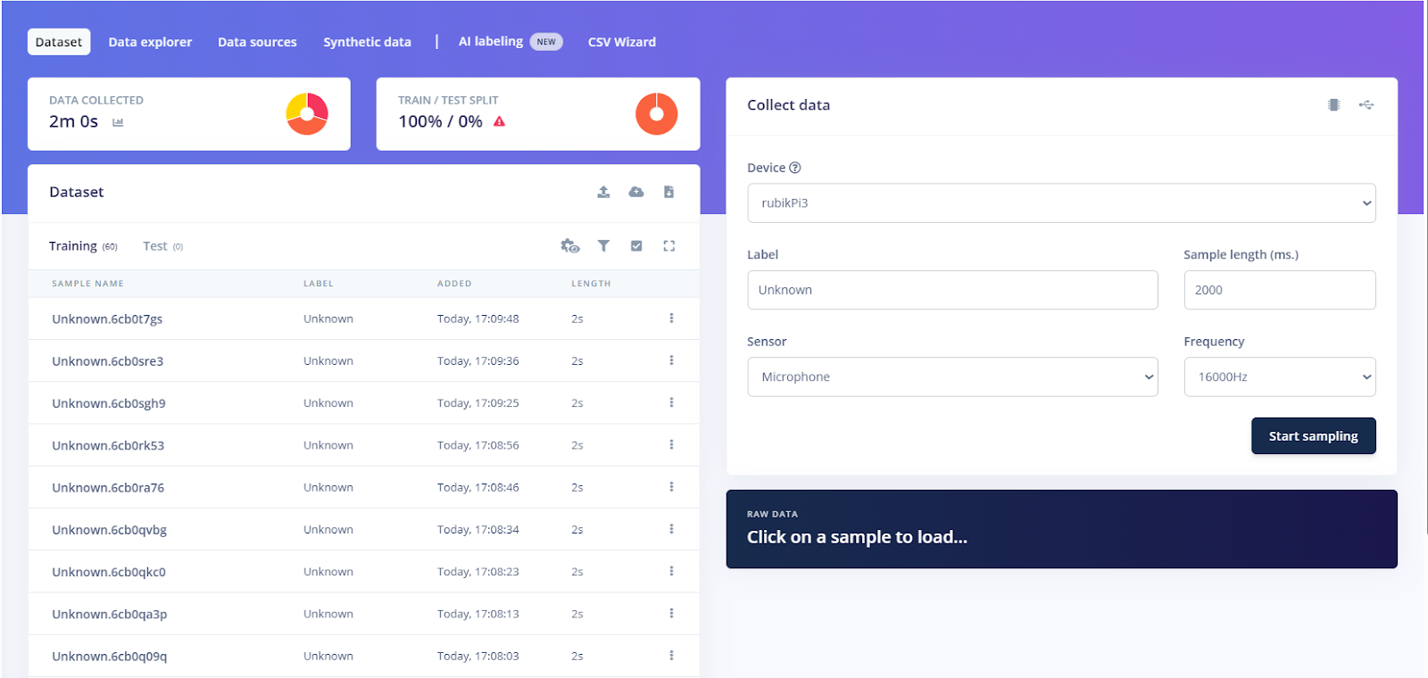Click the chip device icon in Collect data

1333,105
